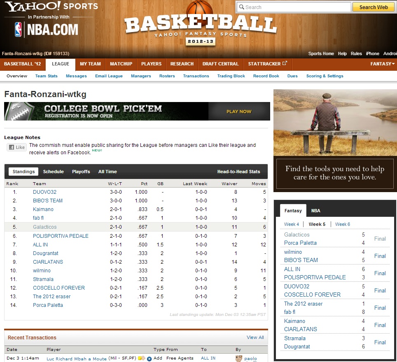
Task: Click the Search Web button
Action: pyautogui.click(x=373, y=7)
